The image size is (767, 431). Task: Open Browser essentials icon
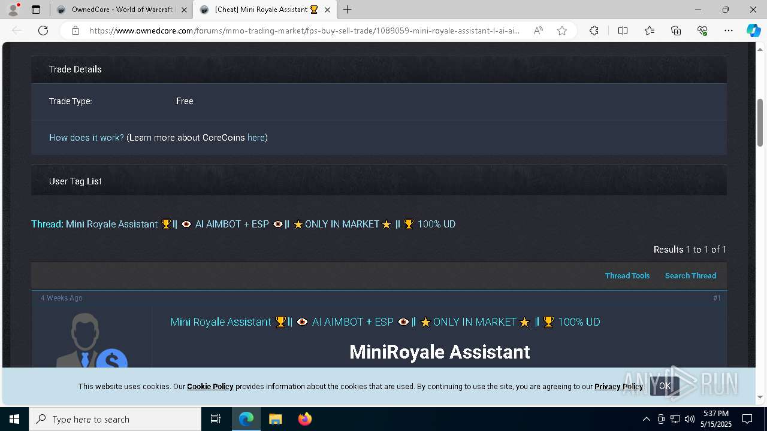[702, 31]
